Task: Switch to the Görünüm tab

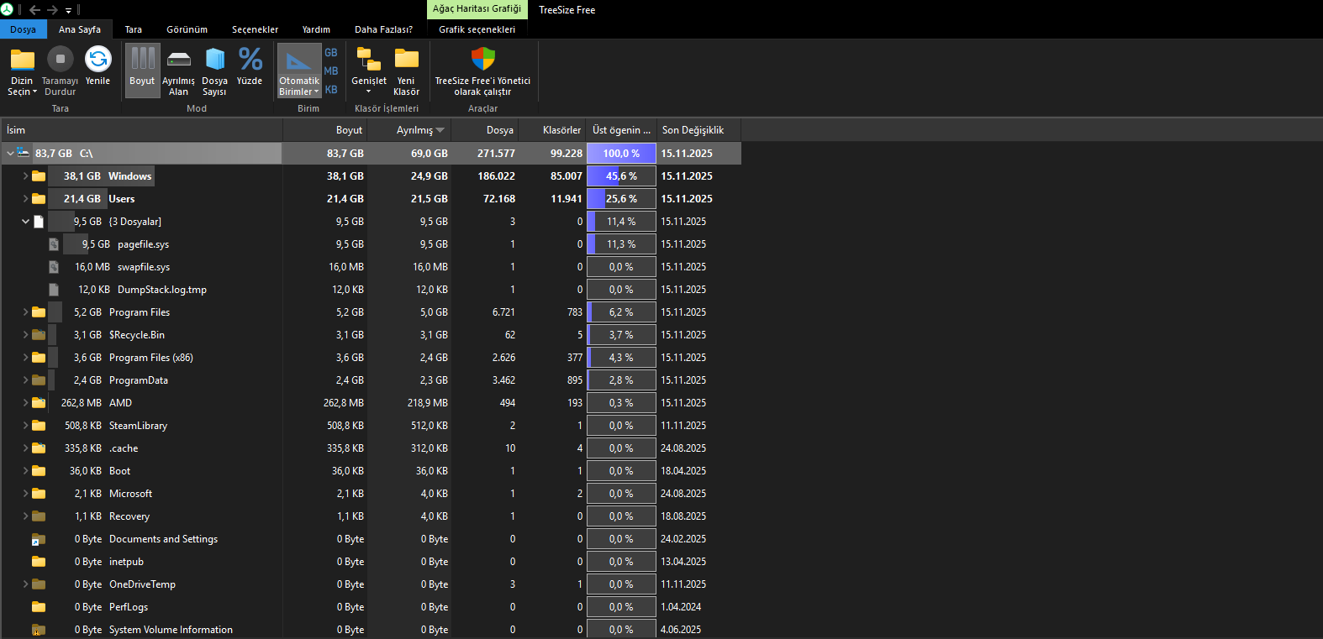Action: point(187,29)
